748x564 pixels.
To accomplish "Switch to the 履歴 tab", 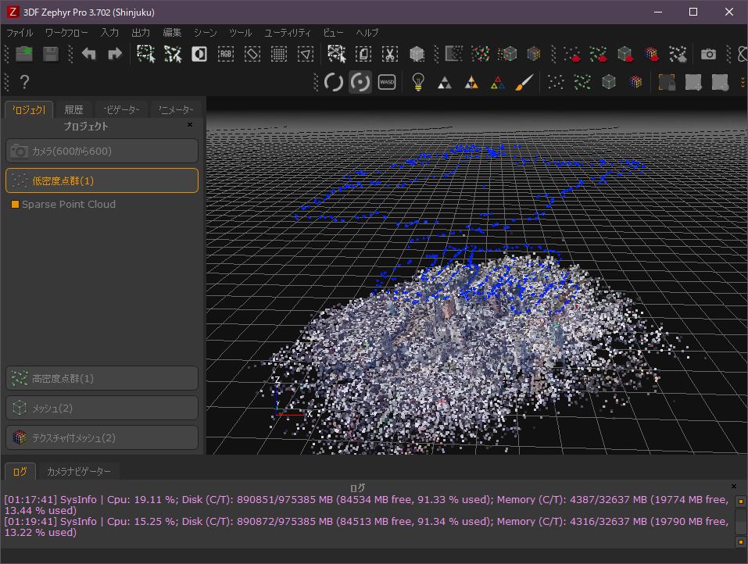I will [x=74, y=109].
